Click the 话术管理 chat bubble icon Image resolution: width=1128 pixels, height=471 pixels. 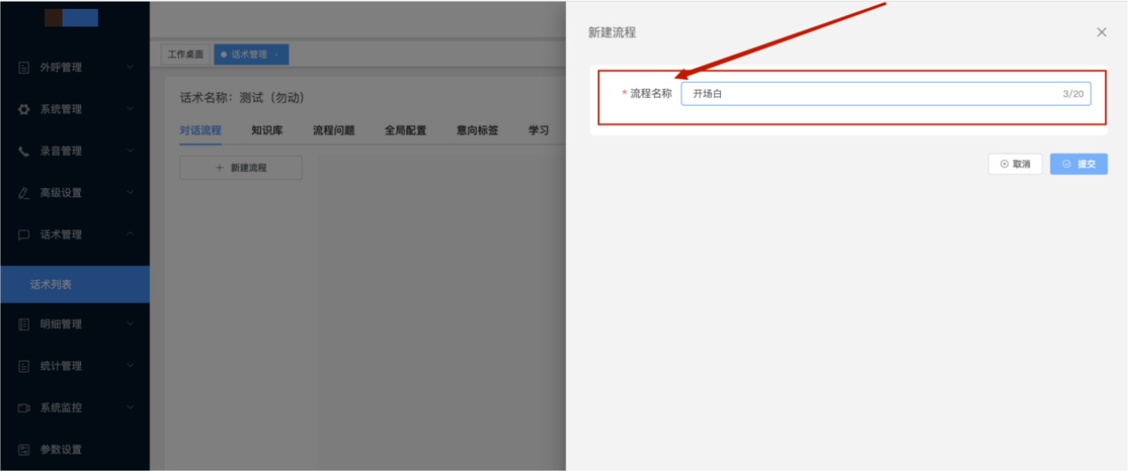coord(24,235)
